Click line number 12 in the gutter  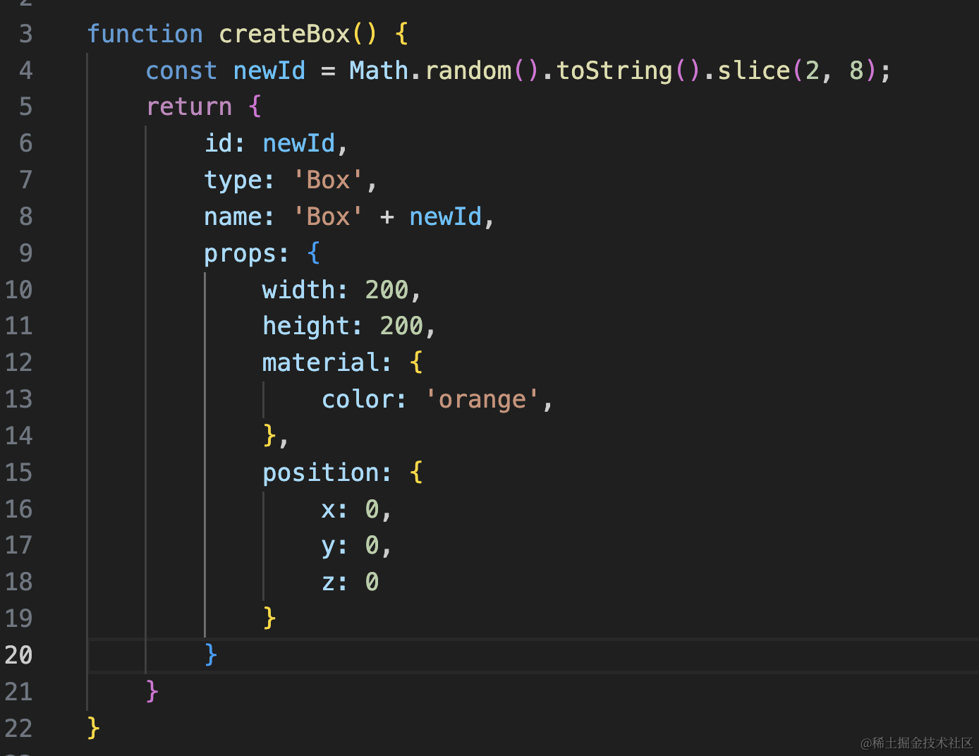point(18,362)
